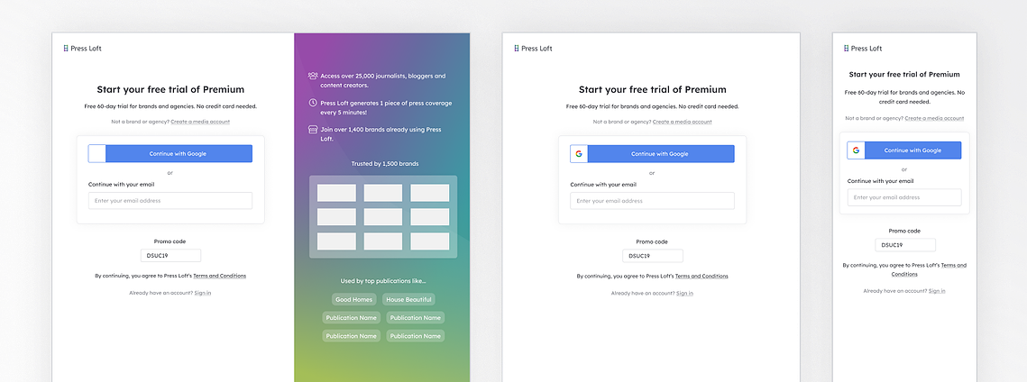Click the clock icon beside 'Press Loft generates'
1027x382 pixels.
click(313, 103)
